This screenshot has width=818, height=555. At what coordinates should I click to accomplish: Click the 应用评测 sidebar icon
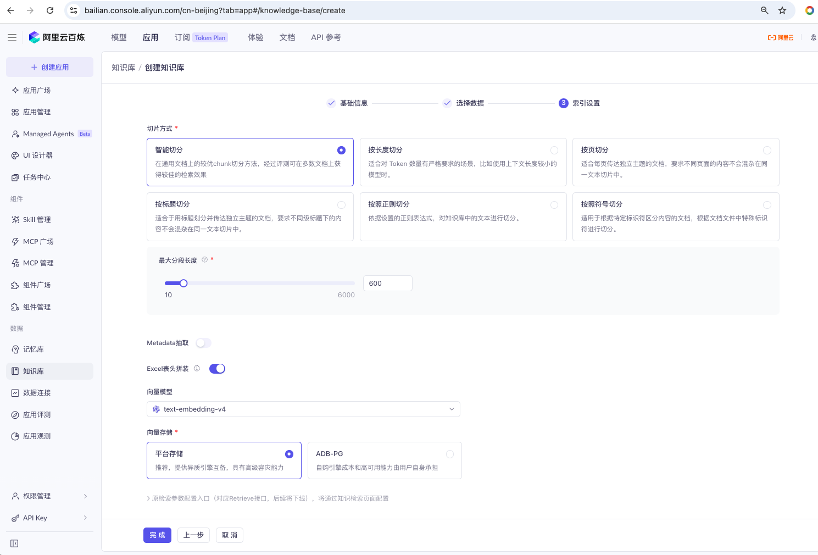[x=15, y=415]
